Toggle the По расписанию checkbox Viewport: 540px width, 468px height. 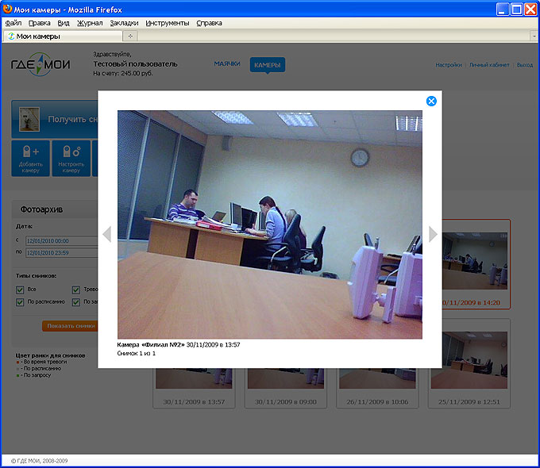[x=20, y=302]
